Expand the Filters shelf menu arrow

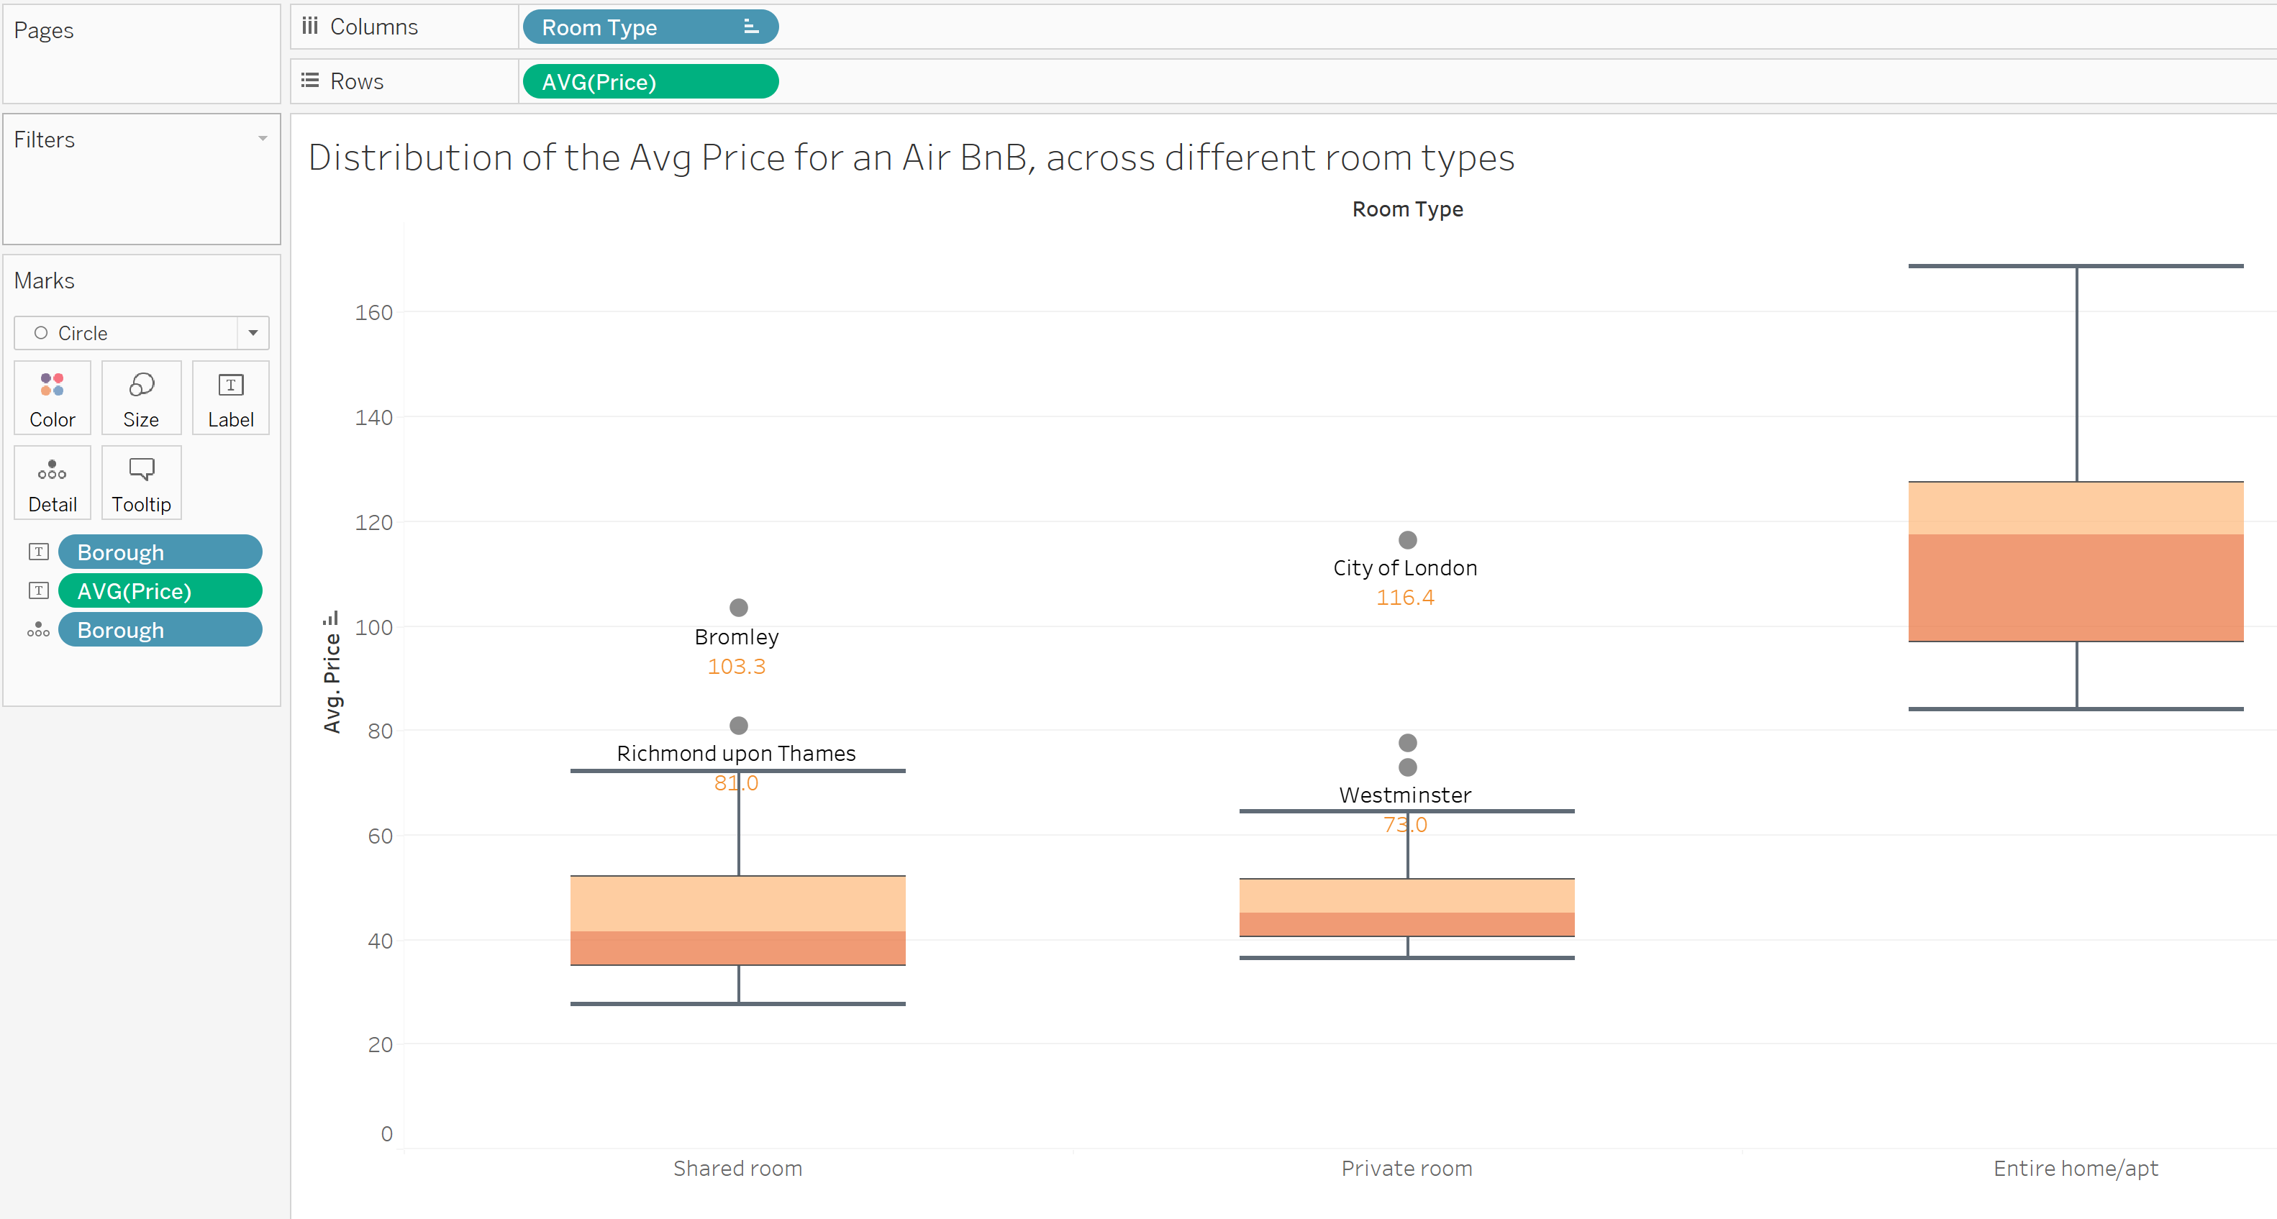263,139
